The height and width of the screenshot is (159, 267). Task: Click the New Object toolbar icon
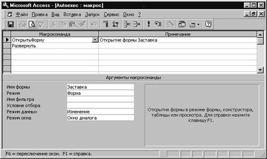[192, 24]
